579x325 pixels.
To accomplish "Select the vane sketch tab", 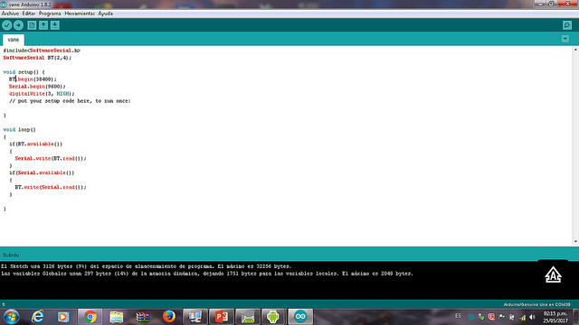I will coord(14,40).
